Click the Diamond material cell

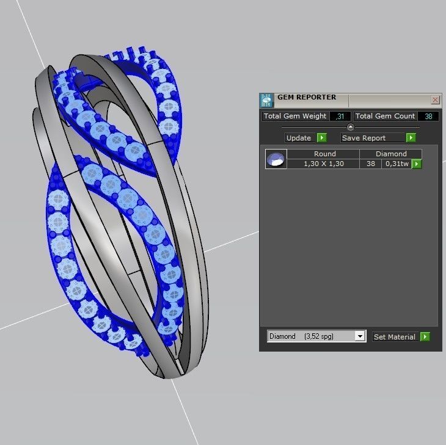(391, 154)
